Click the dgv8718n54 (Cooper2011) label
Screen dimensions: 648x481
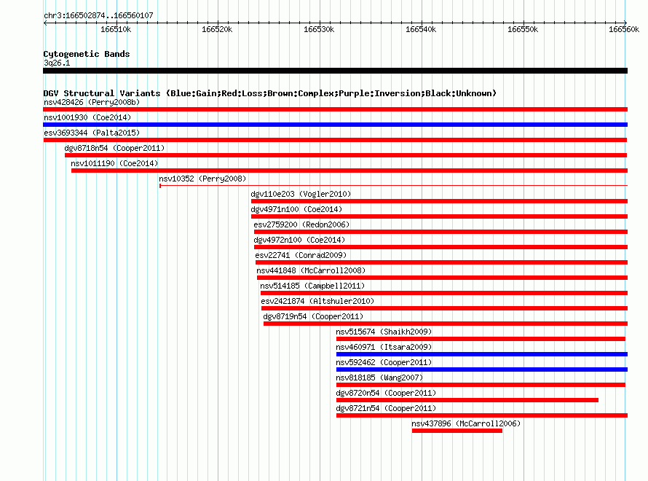(114, 148)
